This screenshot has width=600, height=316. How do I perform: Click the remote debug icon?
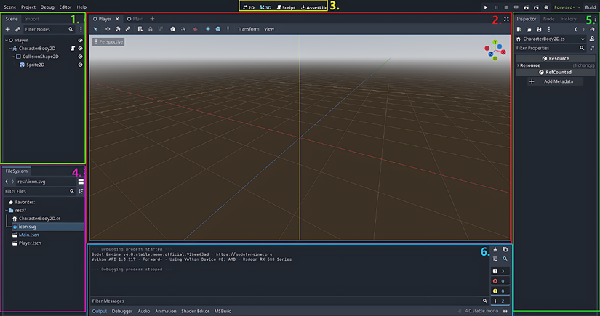pos(516,7)
